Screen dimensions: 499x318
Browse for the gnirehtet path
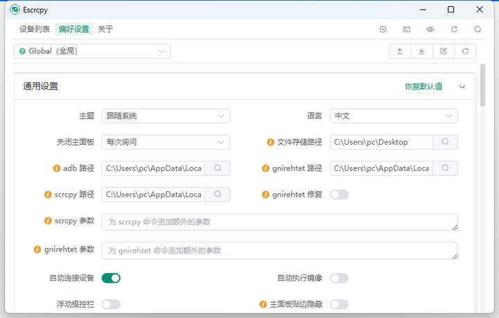[x=445, y=168]
